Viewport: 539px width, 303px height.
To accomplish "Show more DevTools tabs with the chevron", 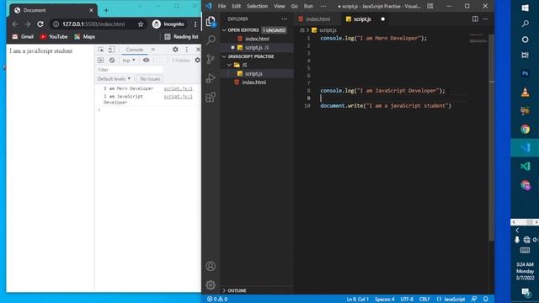I will (153, 50).
